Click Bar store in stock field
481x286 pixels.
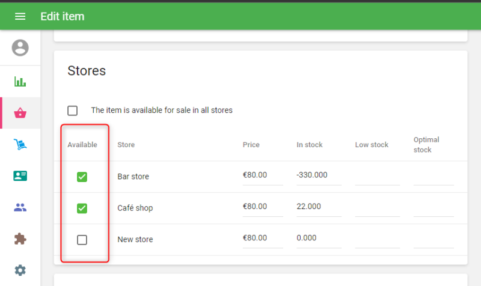318,176
